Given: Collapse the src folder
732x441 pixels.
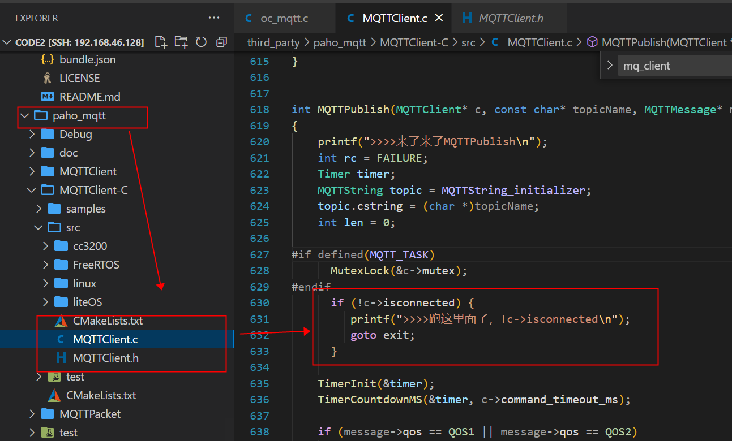Looking at the screenshot, I should point(39,228).
